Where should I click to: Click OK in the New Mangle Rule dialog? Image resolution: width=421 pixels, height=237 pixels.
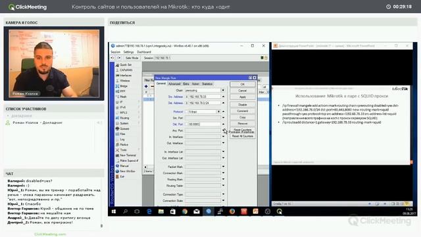[x=243, y=84]
